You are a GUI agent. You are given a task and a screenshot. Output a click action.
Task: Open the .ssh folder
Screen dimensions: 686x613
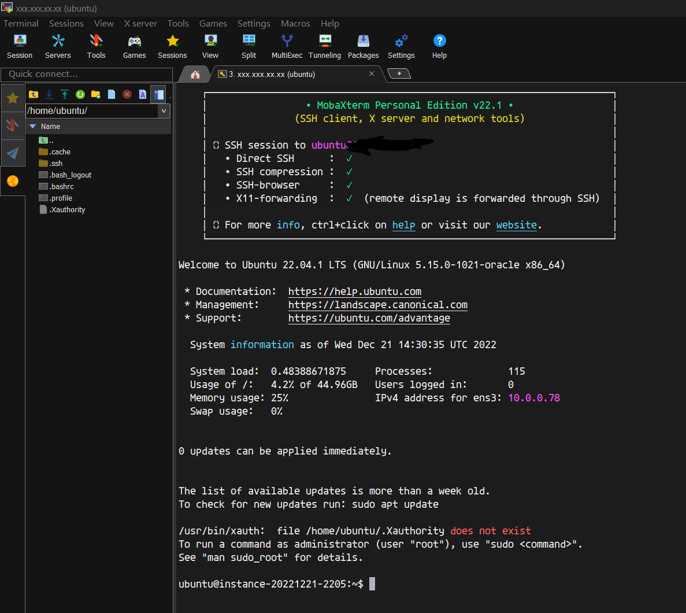coord(56,164)
